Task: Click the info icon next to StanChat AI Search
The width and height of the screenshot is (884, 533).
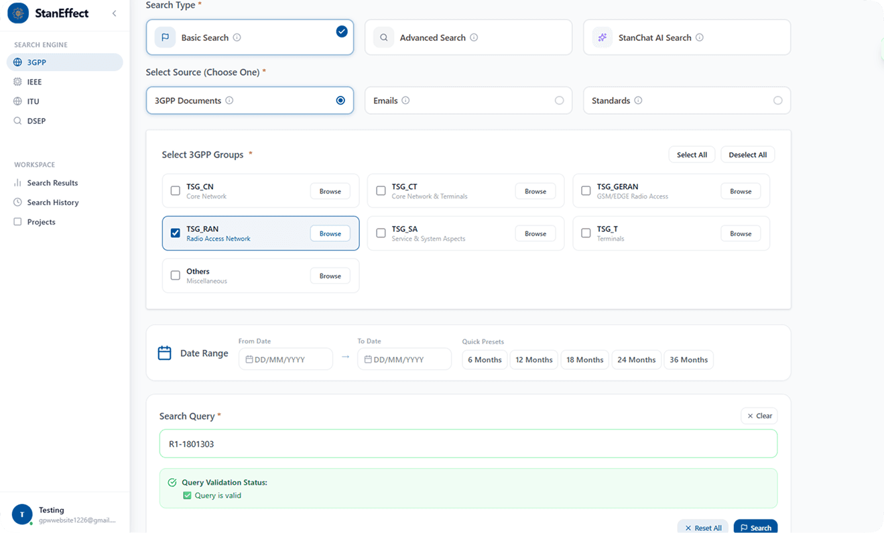Action: 700,38
